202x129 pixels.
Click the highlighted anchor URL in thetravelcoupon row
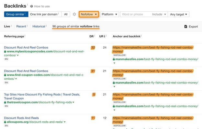[153, 96]
